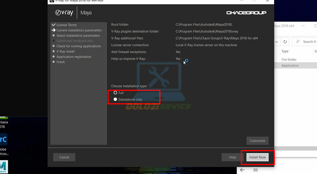This screenshot has height=174, width=317.
Task: Select the Standalone only installation type
Action: coord(115,99)
